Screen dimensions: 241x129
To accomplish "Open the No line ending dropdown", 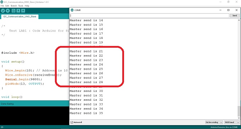I will coord(214,122).
